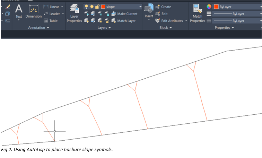Click the Isolate layer icon

point(93,14)
